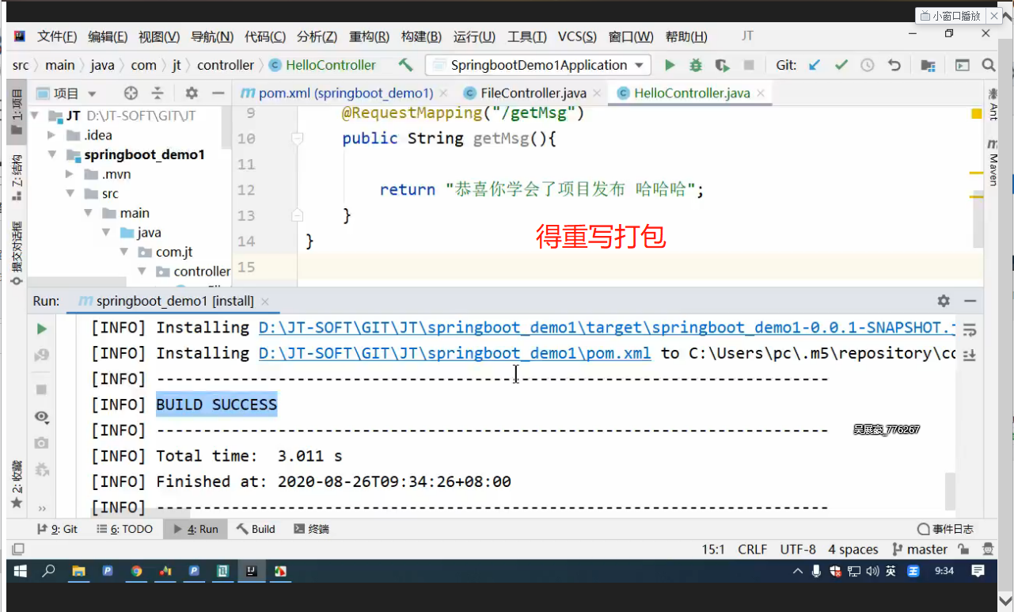Fold the getMsg method at line 10
Image resolution: width=1014 pixels, height=612 pixels.
(x=298, y=139)
